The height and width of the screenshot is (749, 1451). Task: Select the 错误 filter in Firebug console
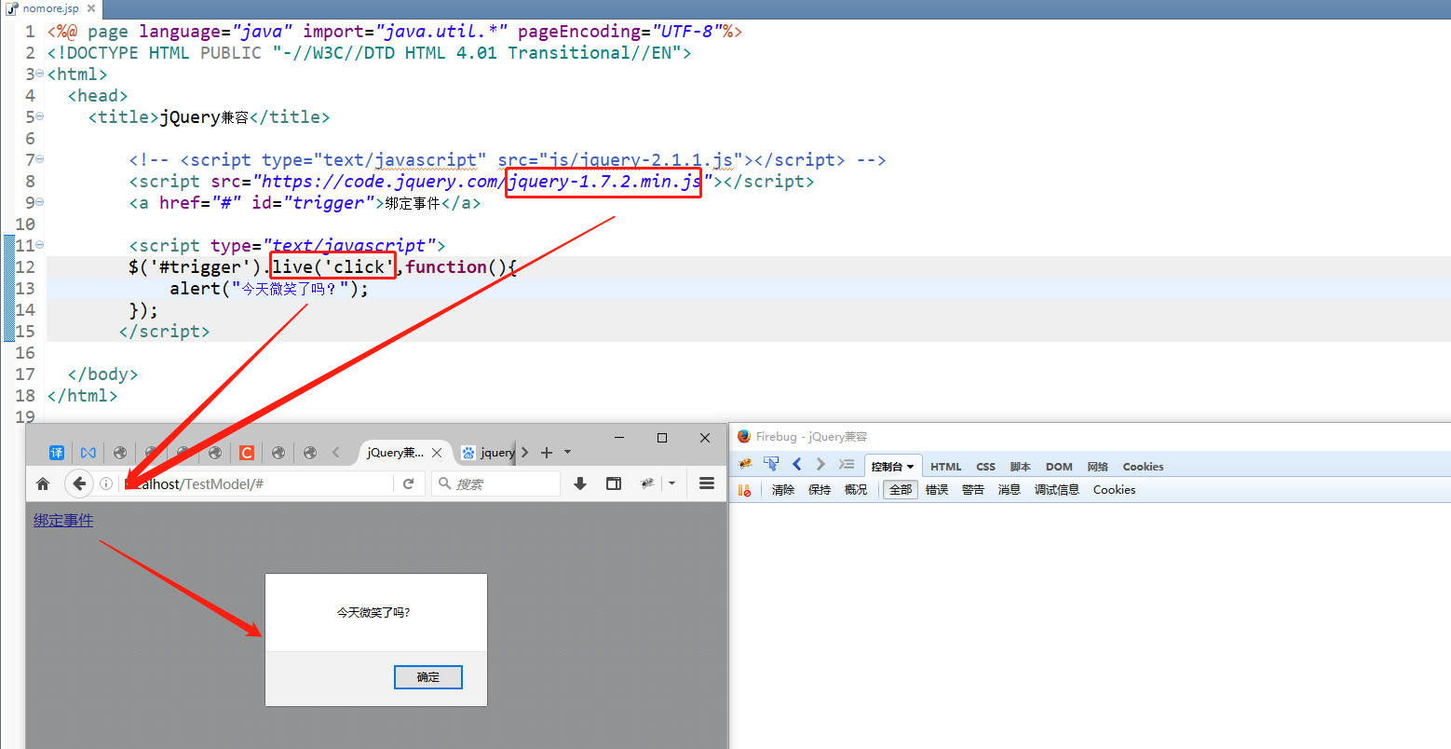[x=937, y=490]
